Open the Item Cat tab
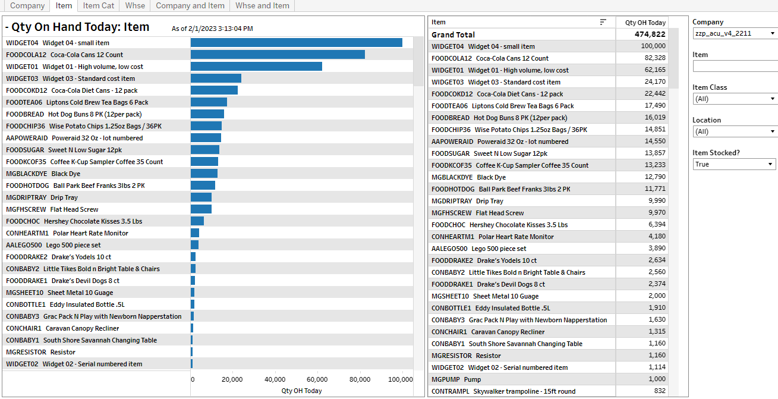778x399 pixels. pyautogui.click(x=98, y=5)
